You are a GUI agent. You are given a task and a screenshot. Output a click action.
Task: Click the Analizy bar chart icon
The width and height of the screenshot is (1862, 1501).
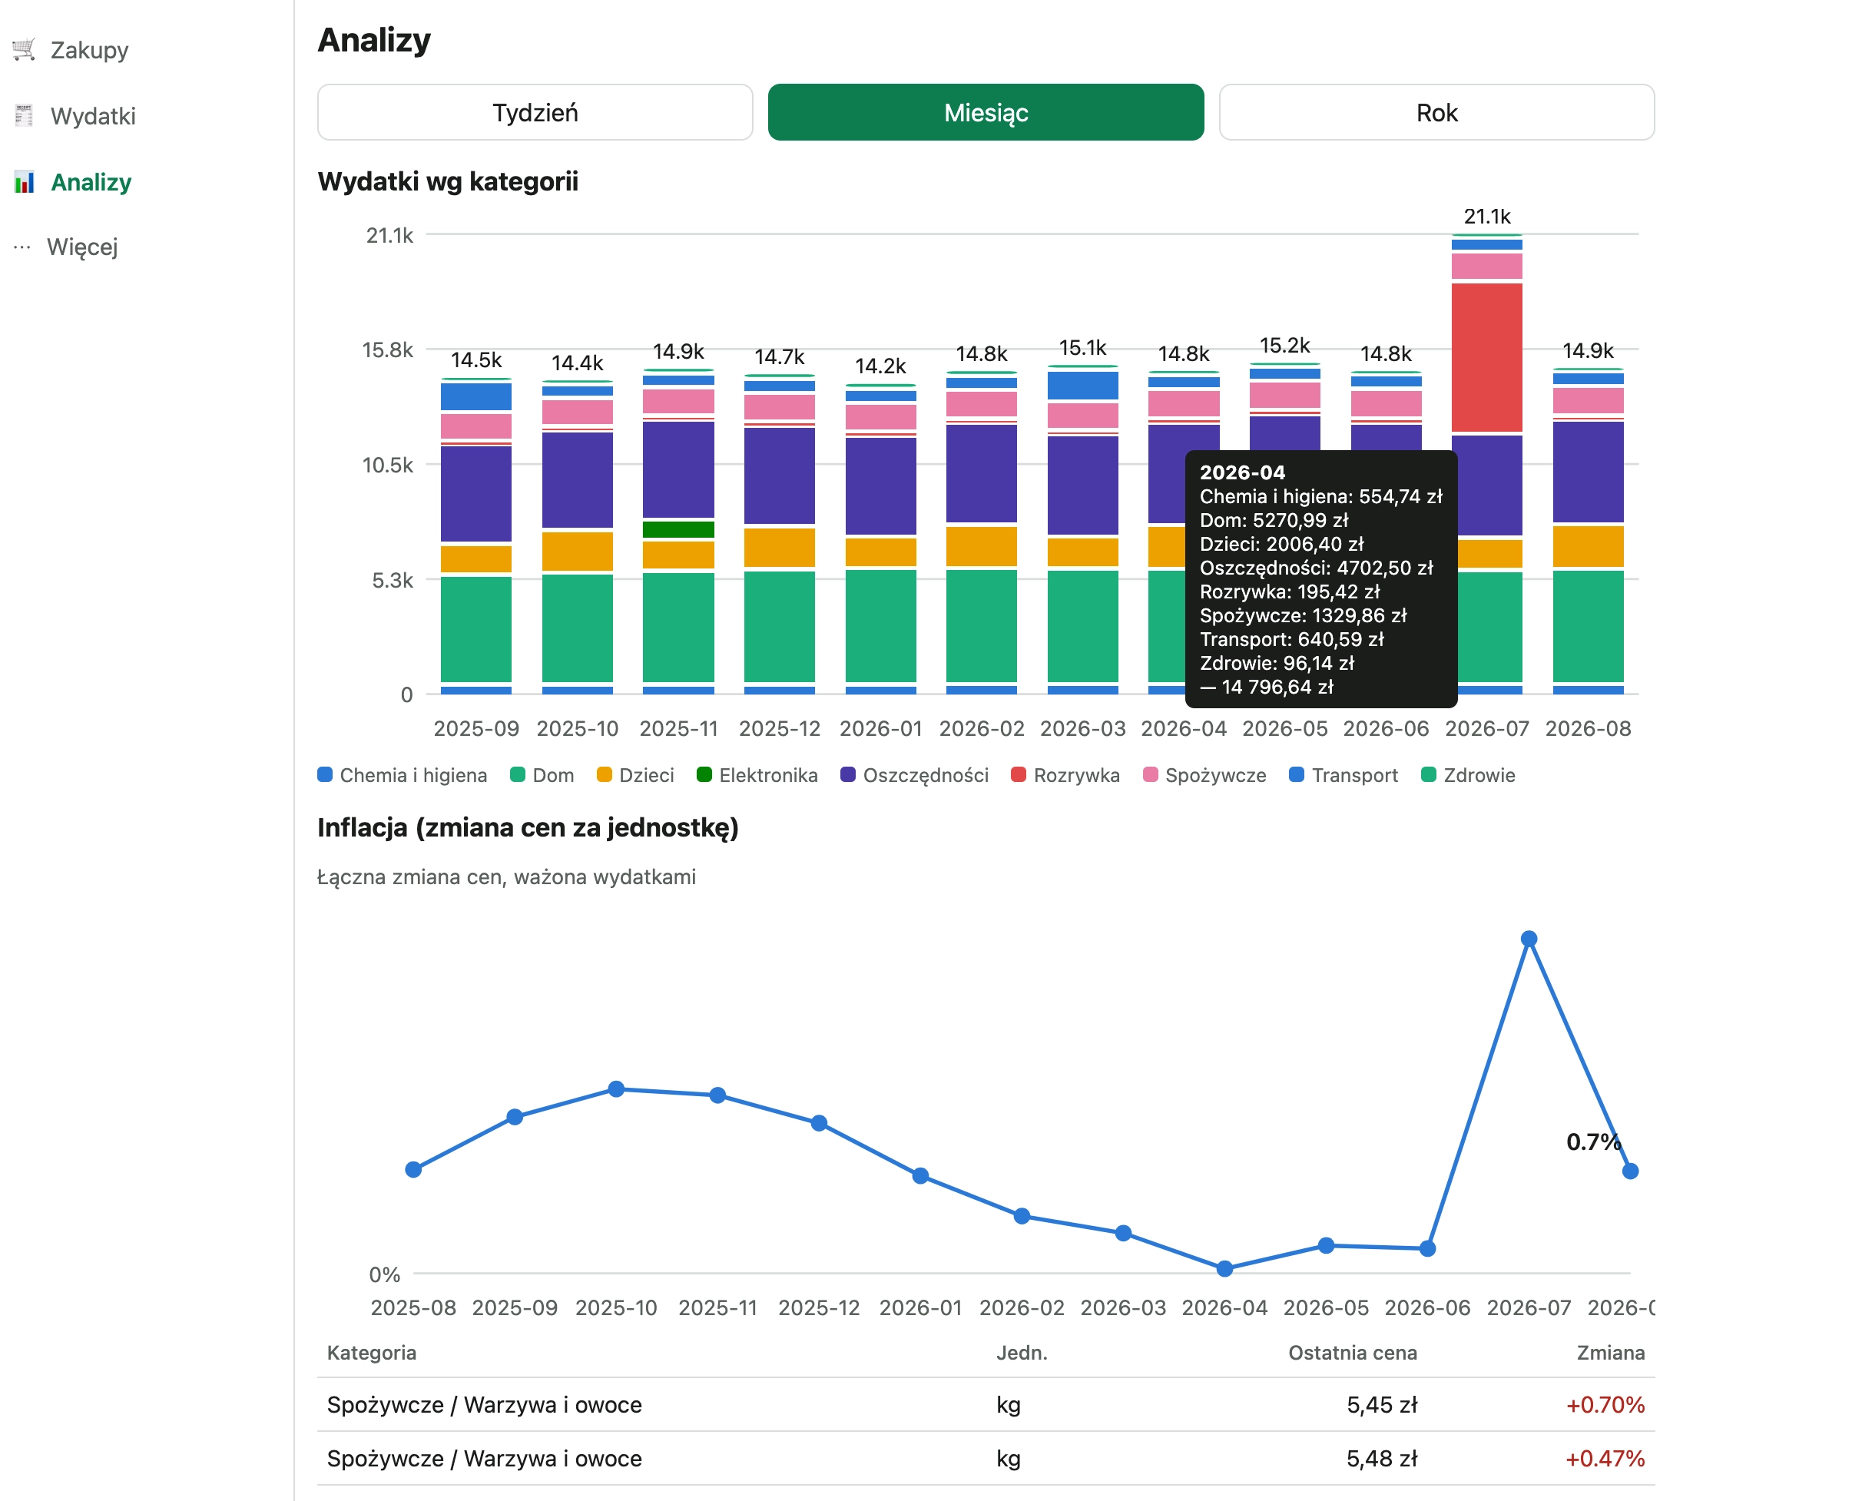coord(25,181)
